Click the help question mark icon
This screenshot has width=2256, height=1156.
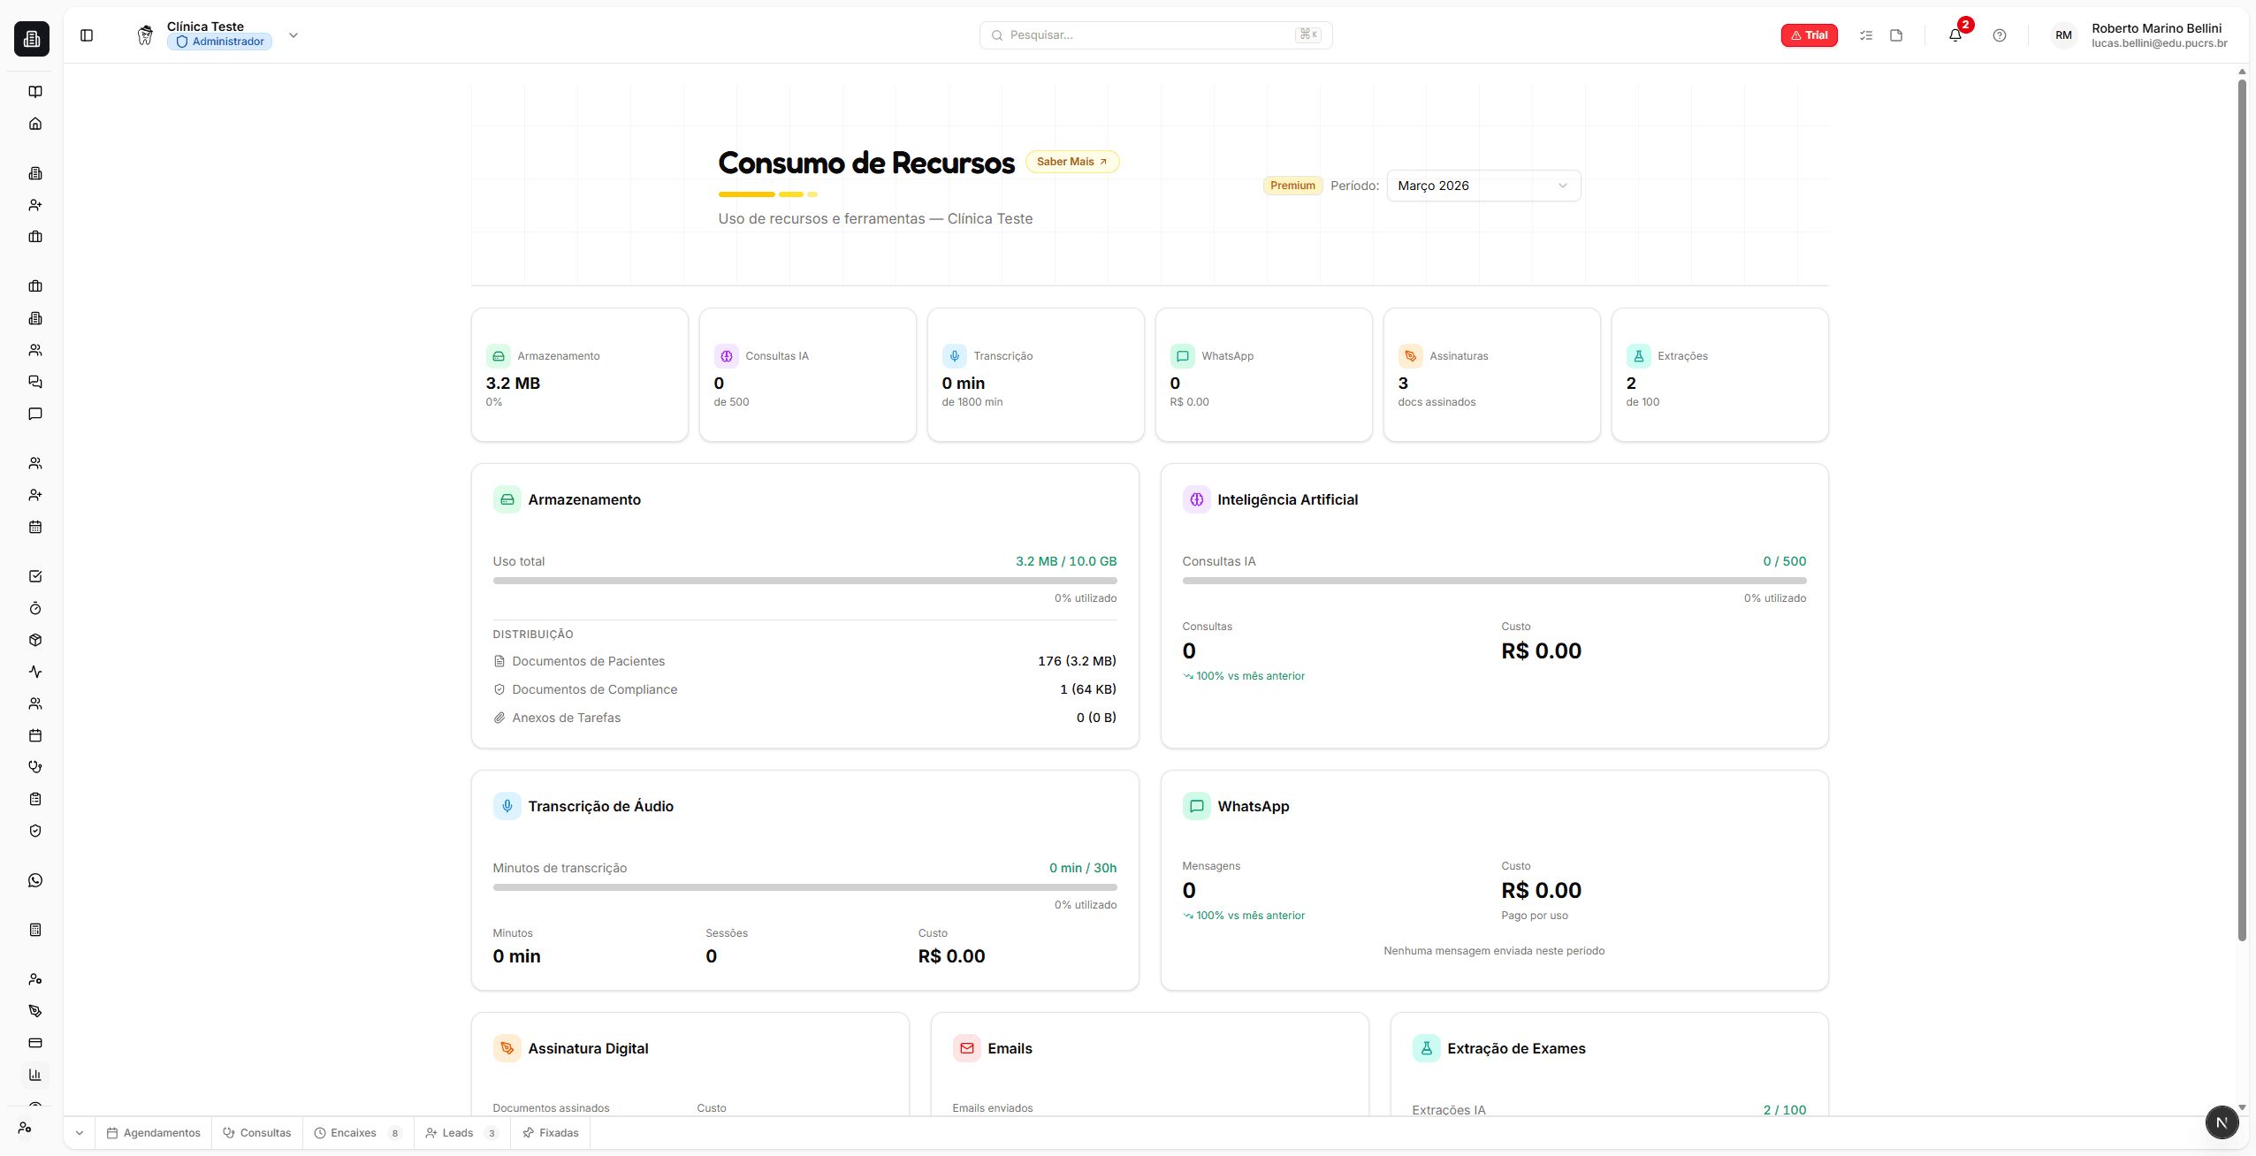point(2000,35)
